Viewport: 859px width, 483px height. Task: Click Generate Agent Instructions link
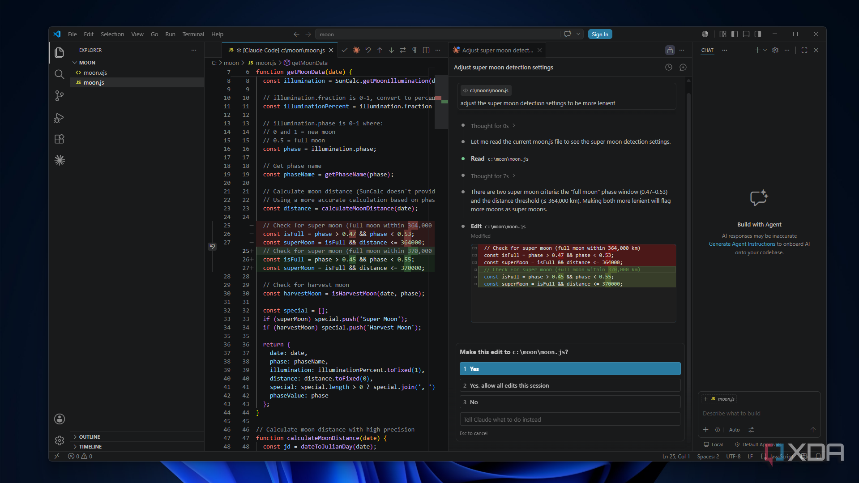[x=742, y=244]
